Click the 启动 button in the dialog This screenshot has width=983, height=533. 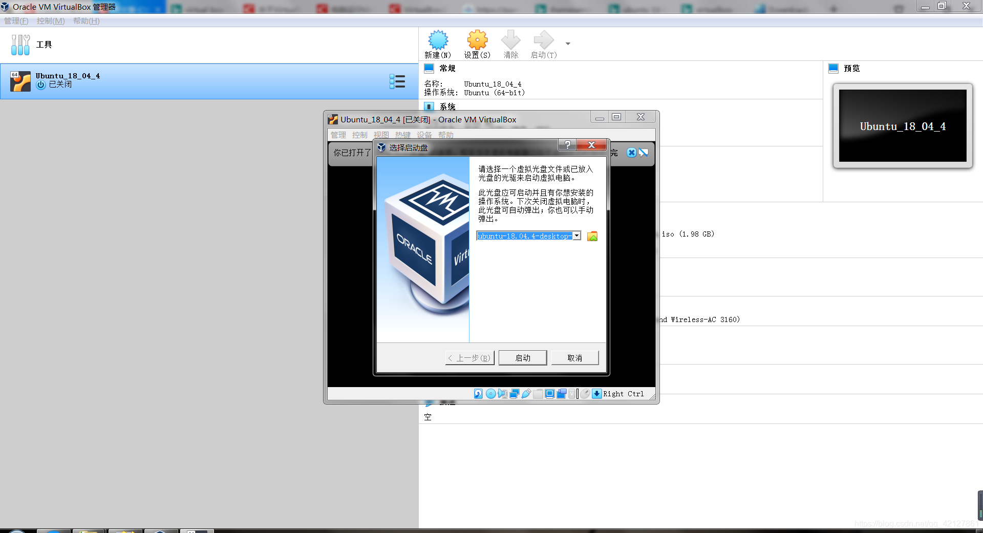click(x=523, y=358)
